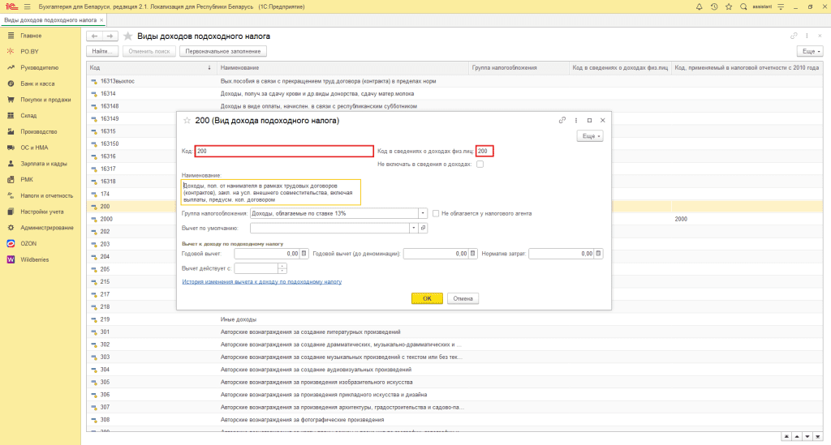Open calculator for Годовой вычет (до деноминации)
Image resolution: width=831 pixels, height=445 pixels.
(x=473, y=254)
